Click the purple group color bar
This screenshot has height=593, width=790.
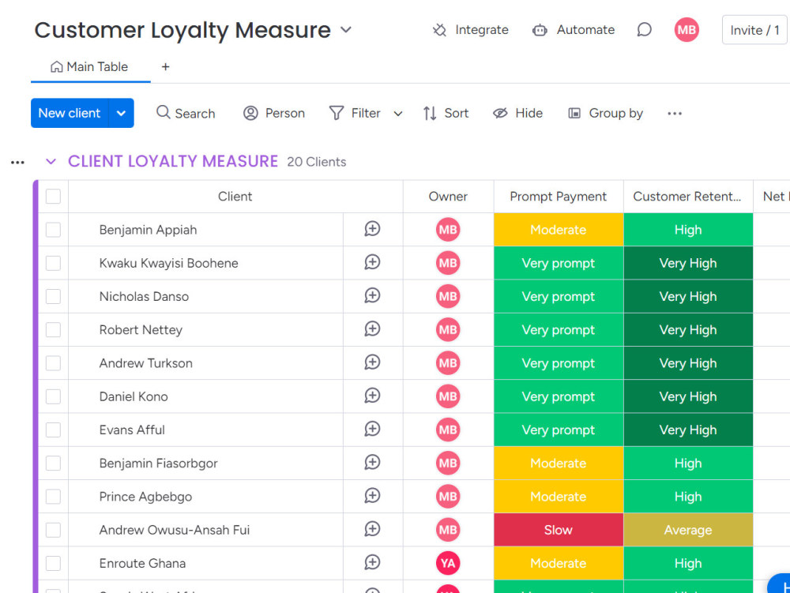[36, 386]
